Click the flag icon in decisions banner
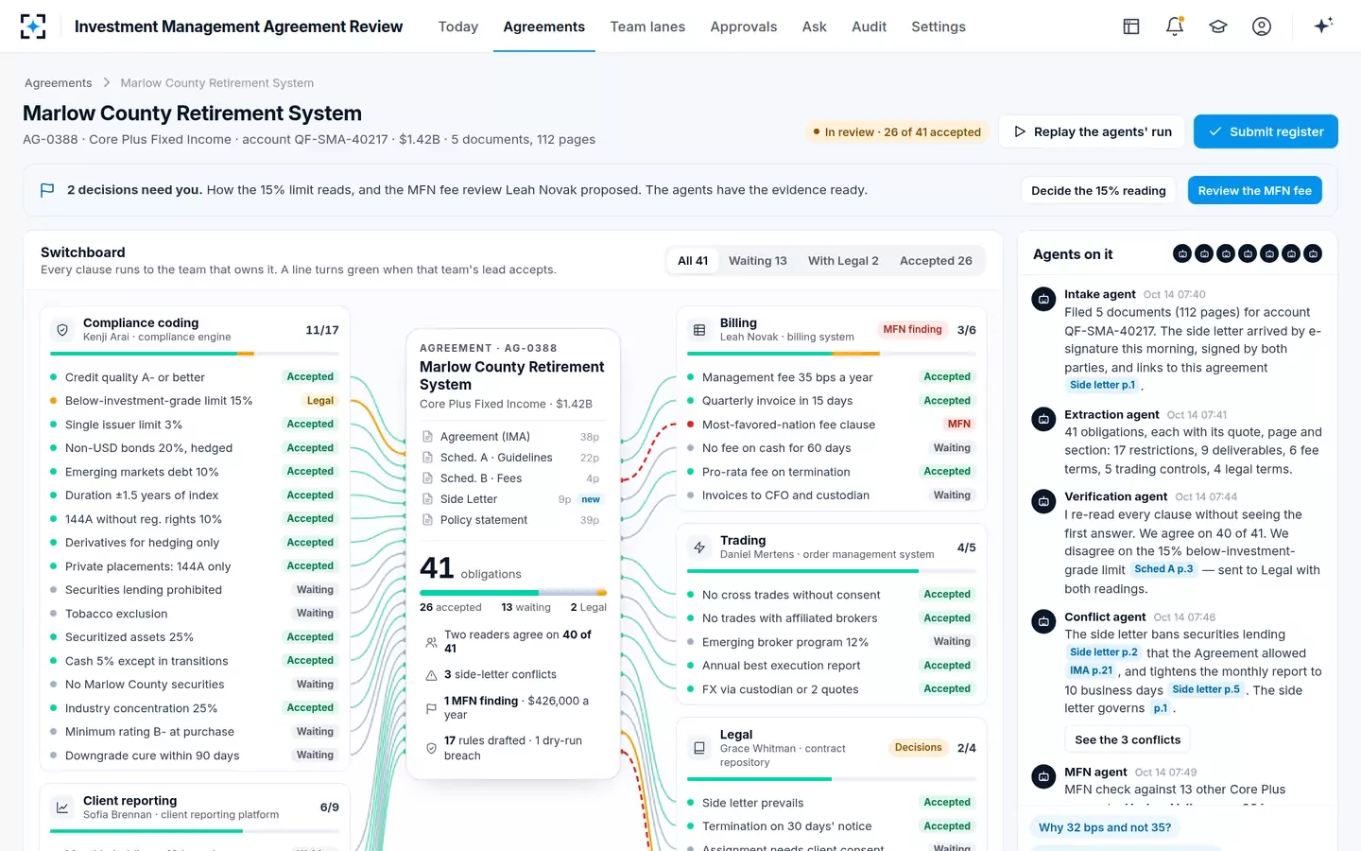Viewport: 1361px width, 851px height. click(x=47, y=190)
